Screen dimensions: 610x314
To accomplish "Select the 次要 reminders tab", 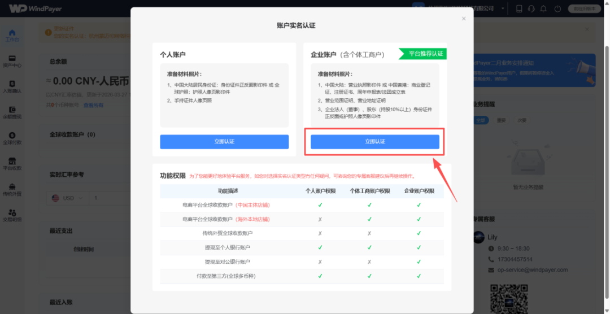I will (x=522, y=120).
